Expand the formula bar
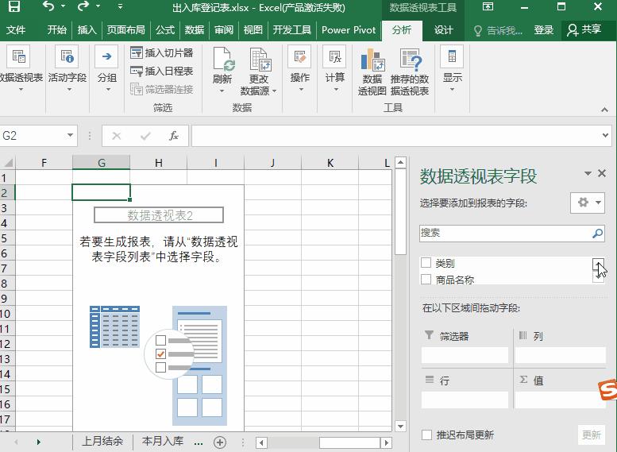Image resolution: width=617 pixels, height=452 pixels. (606, 136)
